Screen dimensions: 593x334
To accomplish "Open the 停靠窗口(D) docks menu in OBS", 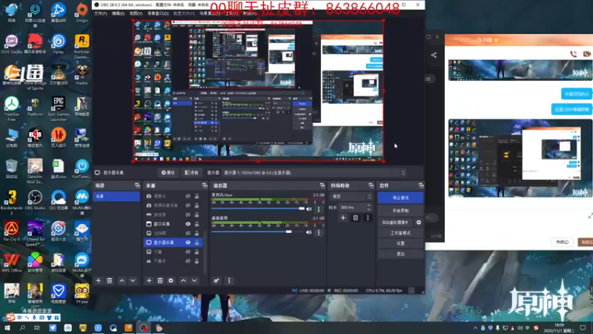I will click(x=158, y=13).
